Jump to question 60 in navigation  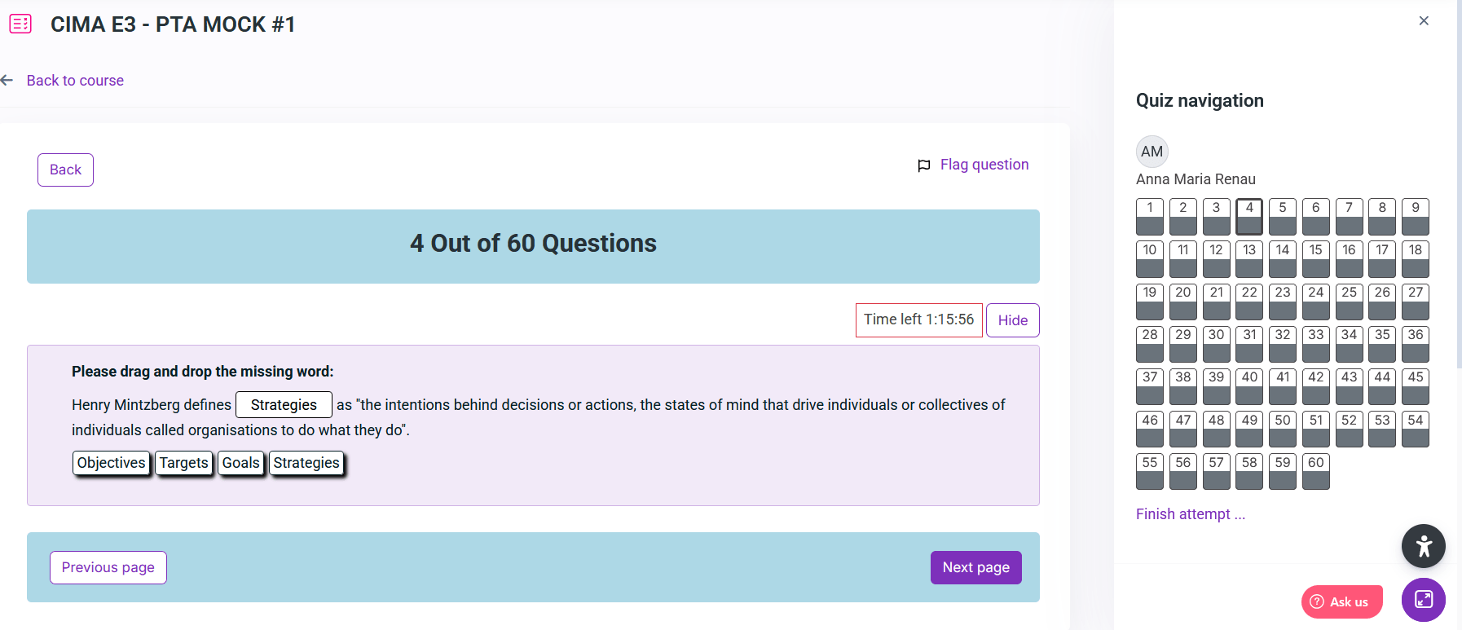pos(1315,471)
